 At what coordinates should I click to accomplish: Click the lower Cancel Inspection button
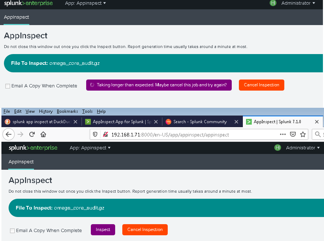pyautogui.click(x=145, y=230)
